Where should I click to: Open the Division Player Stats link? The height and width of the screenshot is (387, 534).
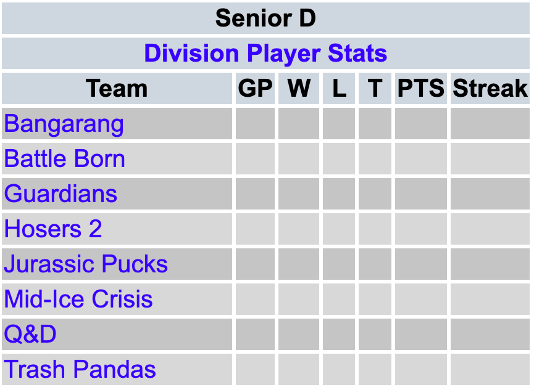[265, 54]
